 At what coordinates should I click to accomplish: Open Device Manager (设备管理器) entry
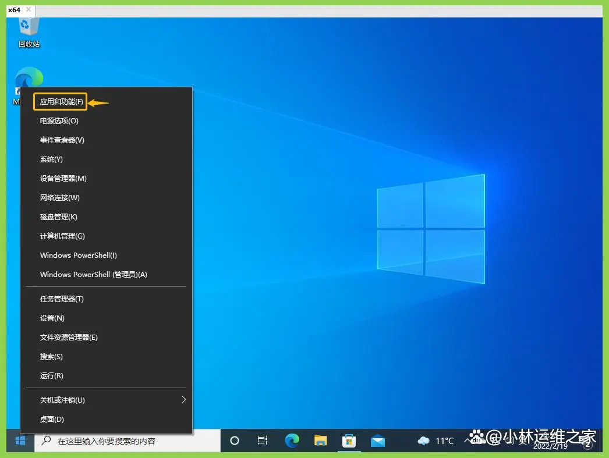pos(106,179)
